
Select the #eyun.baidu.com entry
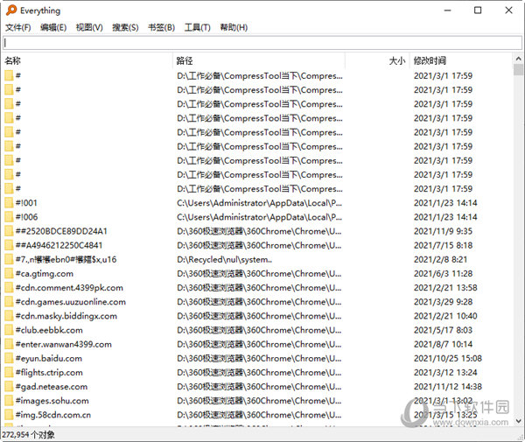pyautogui.click(x=48, y=358)
